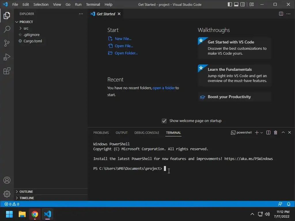Click the Open Folder... link

(x=126, y=53)
